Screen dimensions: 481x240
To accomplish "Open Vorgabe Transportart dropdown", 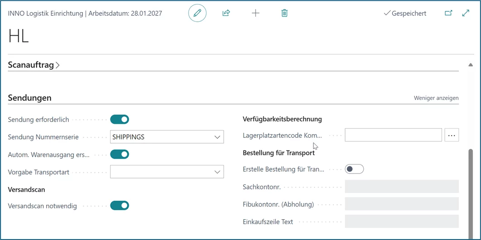I will [x=217, y=172].
